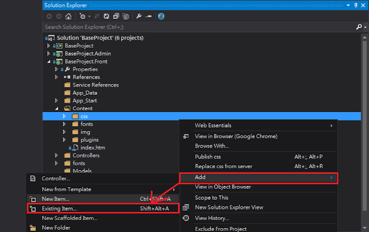Click the Pending Changes Filter clock icon
The height and width of the screenshot is (232, 369).
pyautogui.click(x=82, y=17)
